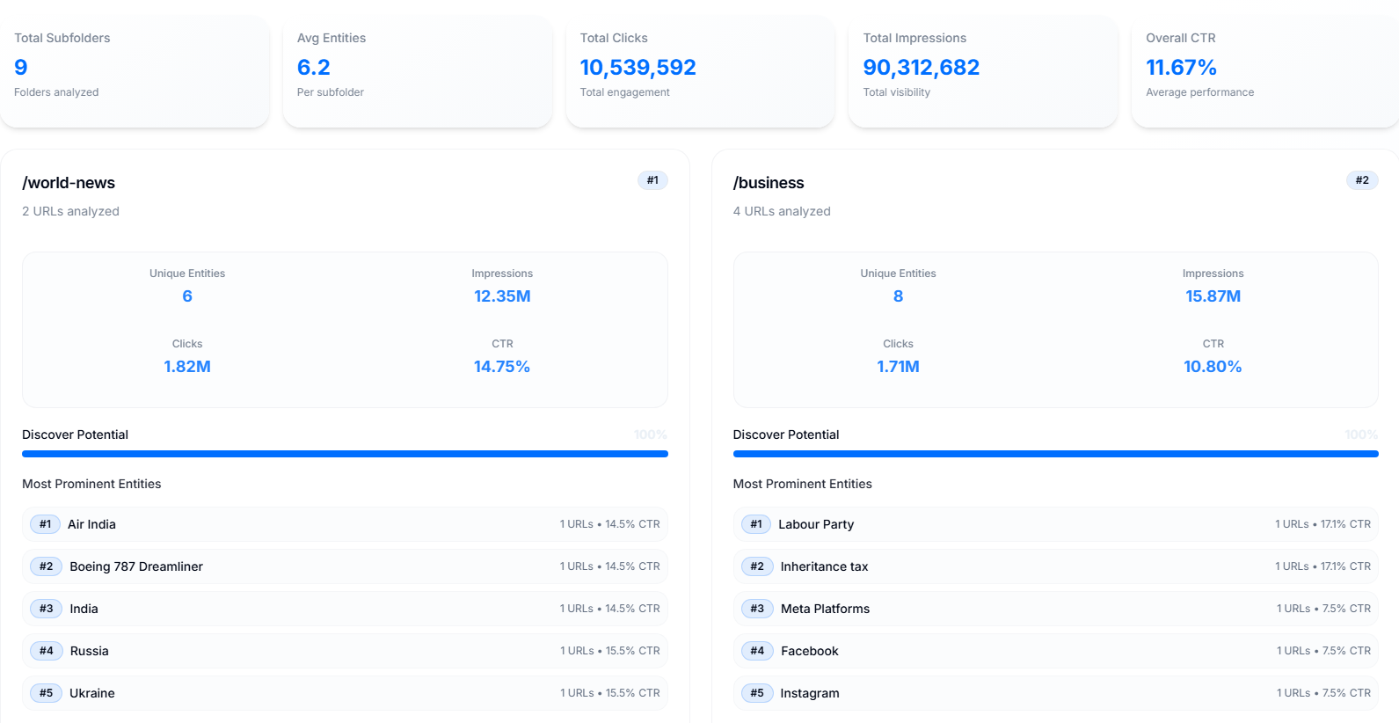Image resolution: width=1399 pixels, height=723 pixels.
Task: Click the /world-news Discover Potential progress bar
Action: [x=345, y=454]
